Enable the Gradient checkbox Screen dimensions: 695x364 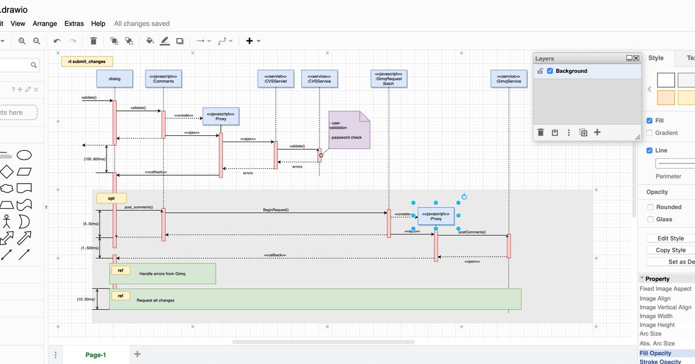pos(649,133)
